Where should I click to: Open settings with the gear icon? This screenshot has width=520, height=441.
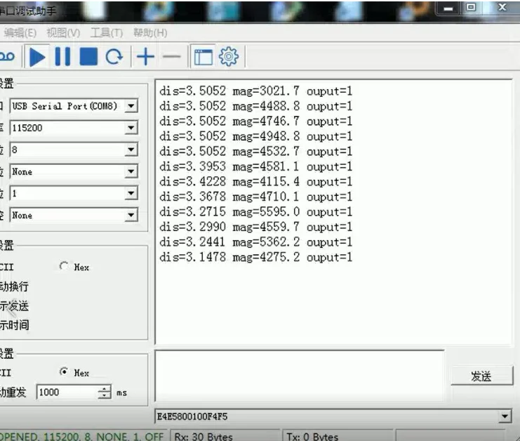[x=229, y=57]
